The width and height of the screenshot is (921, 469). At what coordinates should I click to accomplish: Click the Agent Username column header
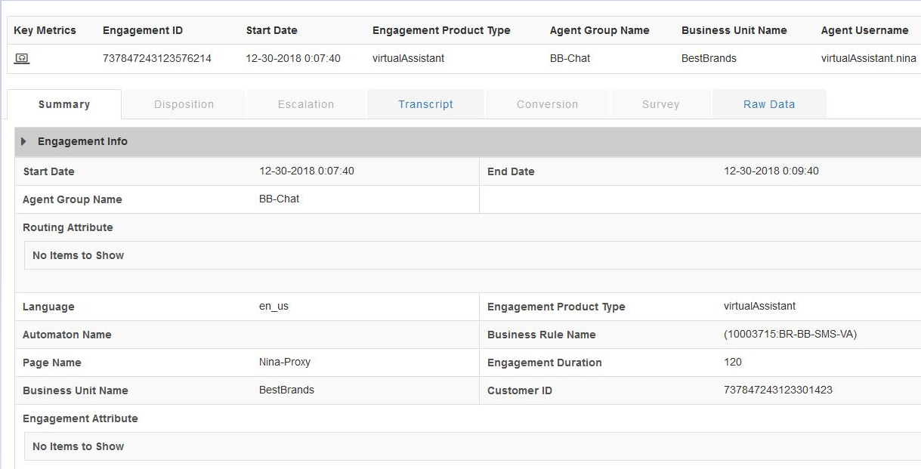tap(864, 30)
